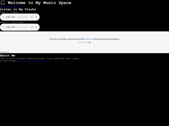The height and width of the screenshot is (126, 169).
Task: Follow the Hosted on Neocities link
Action: click(32, 61)
